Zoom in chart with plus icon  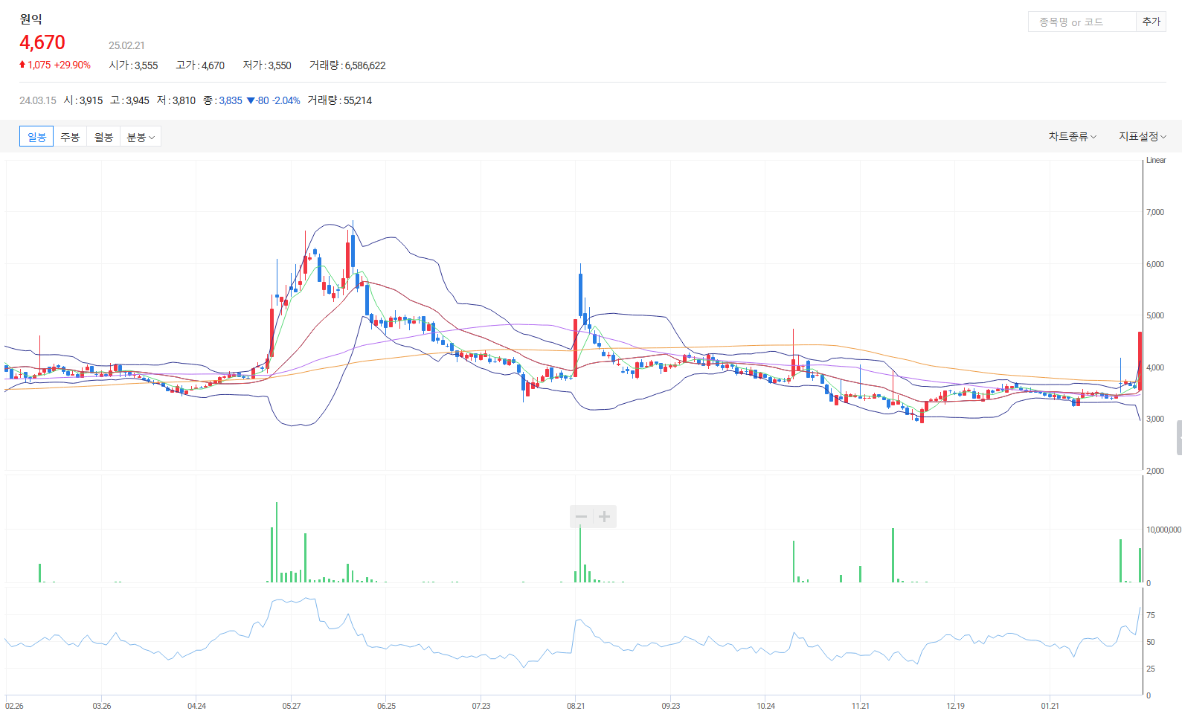(x=605, y=517)
